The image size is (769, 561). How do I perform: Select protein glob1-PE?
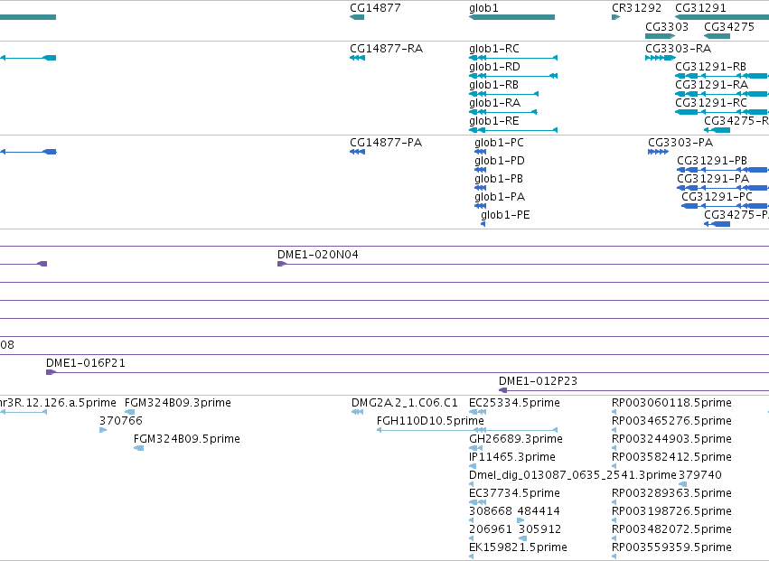coord(505,215)
